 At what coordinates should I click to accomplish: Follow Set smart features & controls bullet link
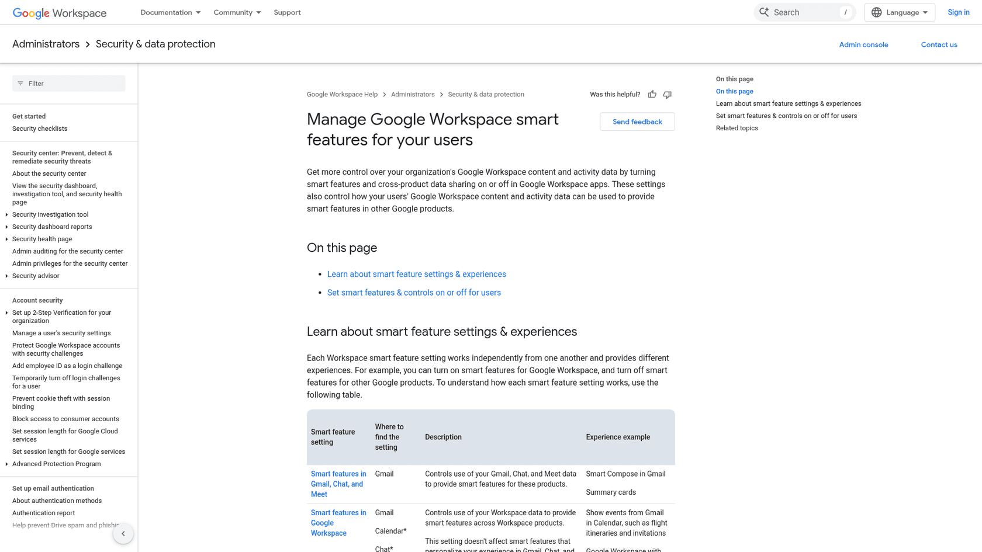pyautogui.click(x=414, y=293)
